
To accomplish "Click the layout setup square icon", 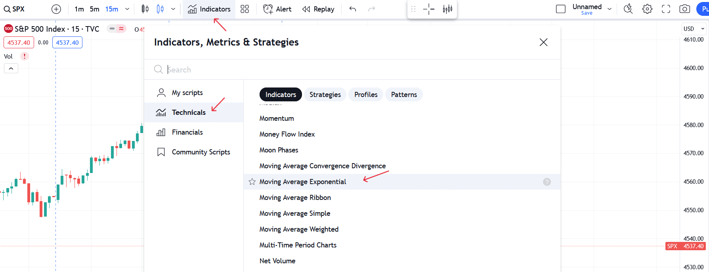I will click(x=561, y=9).
